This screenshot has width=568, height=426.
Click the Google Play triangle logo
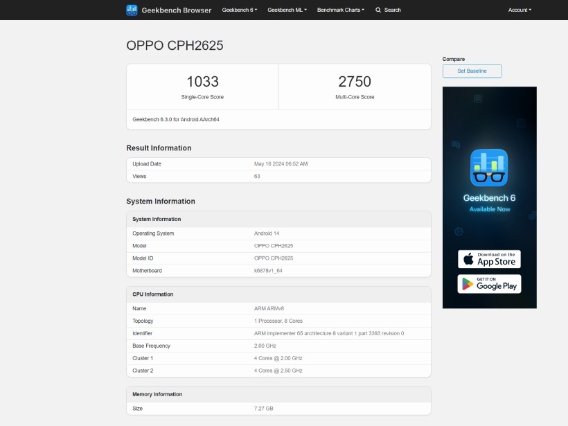pyautogui.click(x=468, y=284)
